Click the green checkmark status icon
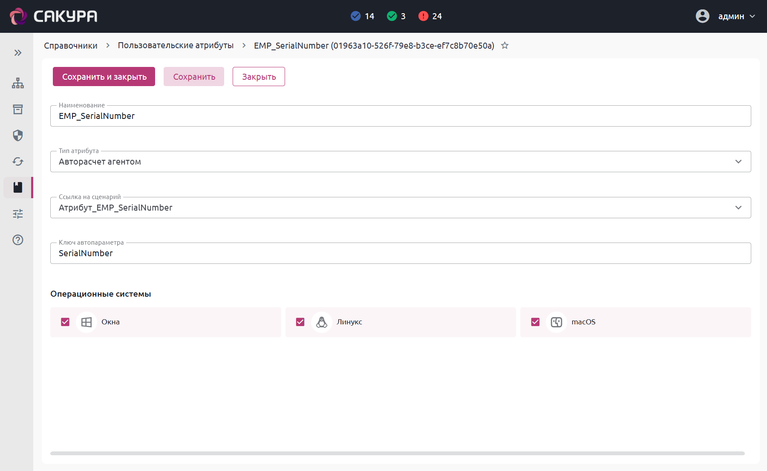 coord(392,16)
